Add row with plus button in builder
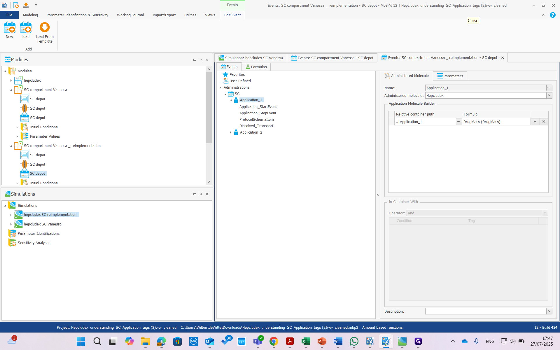 tap(535, 122)
